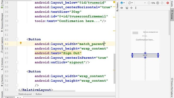Switch to the Text editor tab
The width and height of the screenshot is (174, 98).
click(x=19, y=97)
